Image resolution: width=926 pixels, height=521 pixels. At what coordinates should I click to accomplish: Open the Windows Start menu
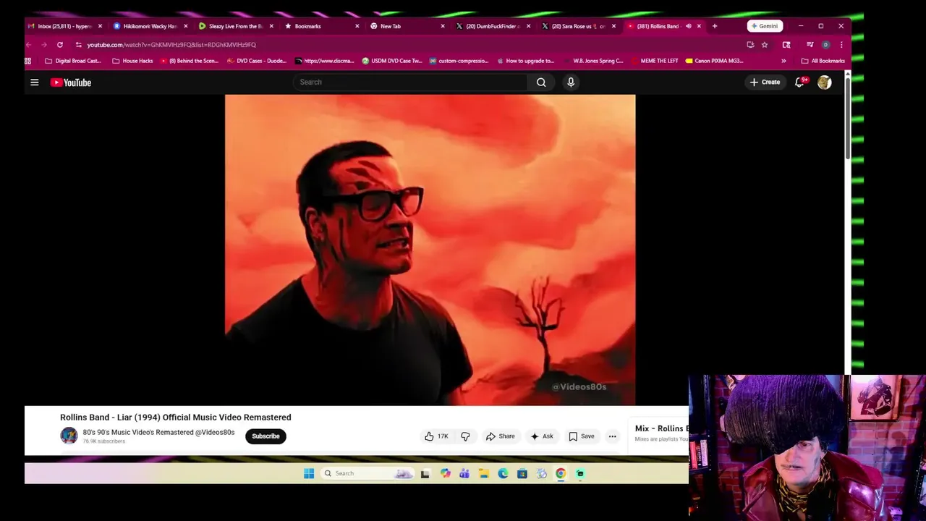click(309, 473)
